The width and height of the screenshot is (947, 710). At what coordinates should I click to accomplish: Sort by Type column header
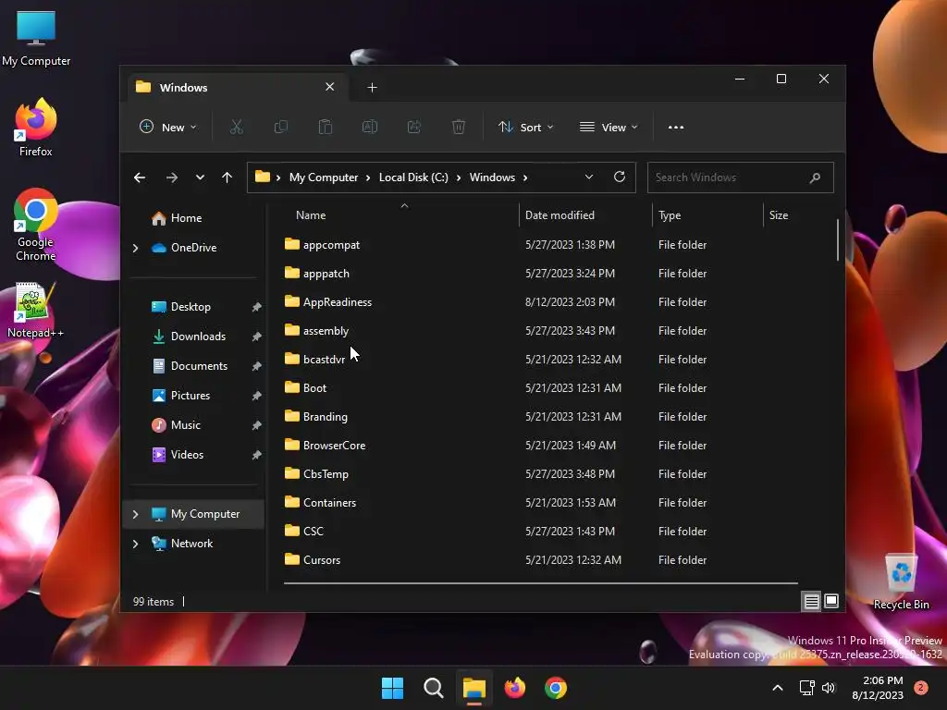click(x=707, y=214)
